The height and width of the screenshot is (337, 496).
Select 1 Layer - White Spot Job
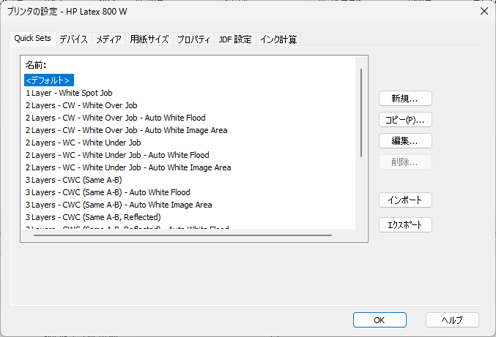tap(69, 93)
